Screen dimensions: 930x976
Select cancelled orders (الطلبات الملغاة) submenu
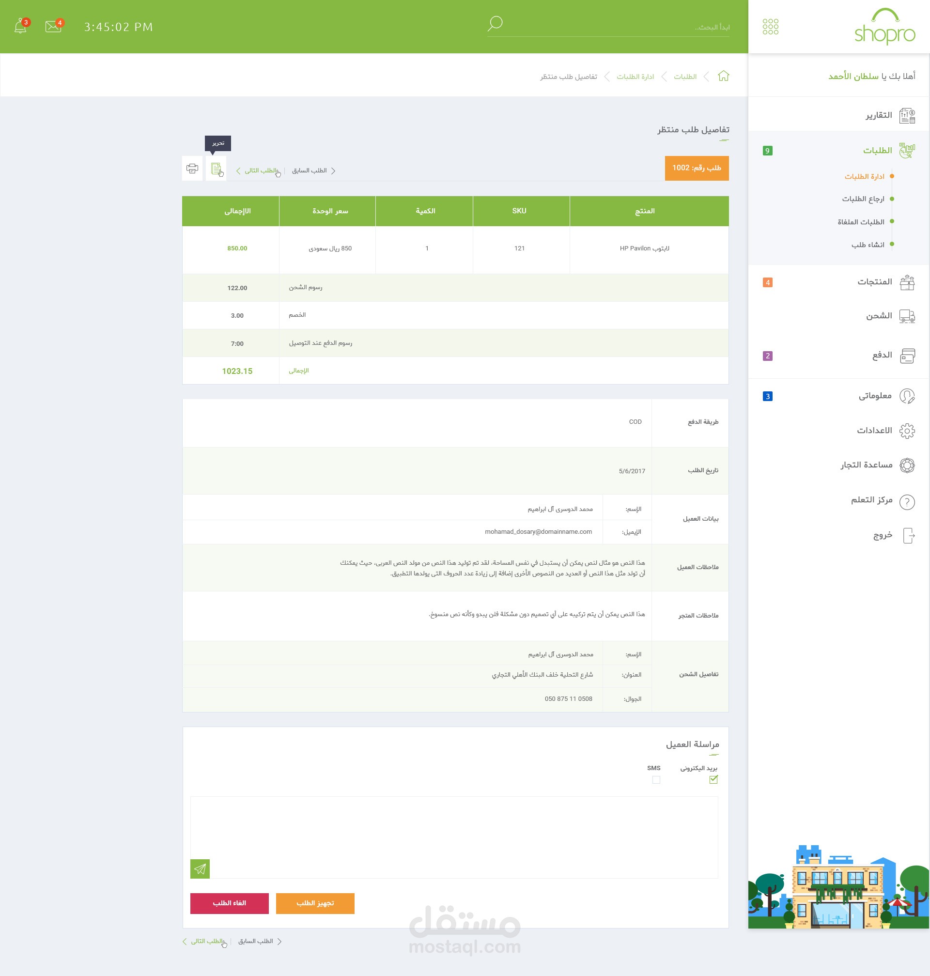click(x=861, y=222)
